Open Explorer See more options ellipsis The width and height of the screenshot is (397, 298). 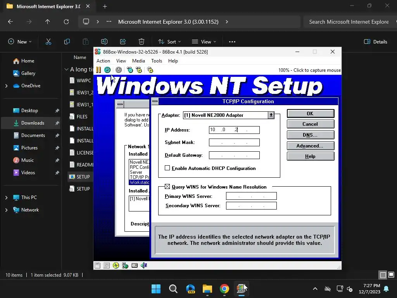click(x=232, y=42)
